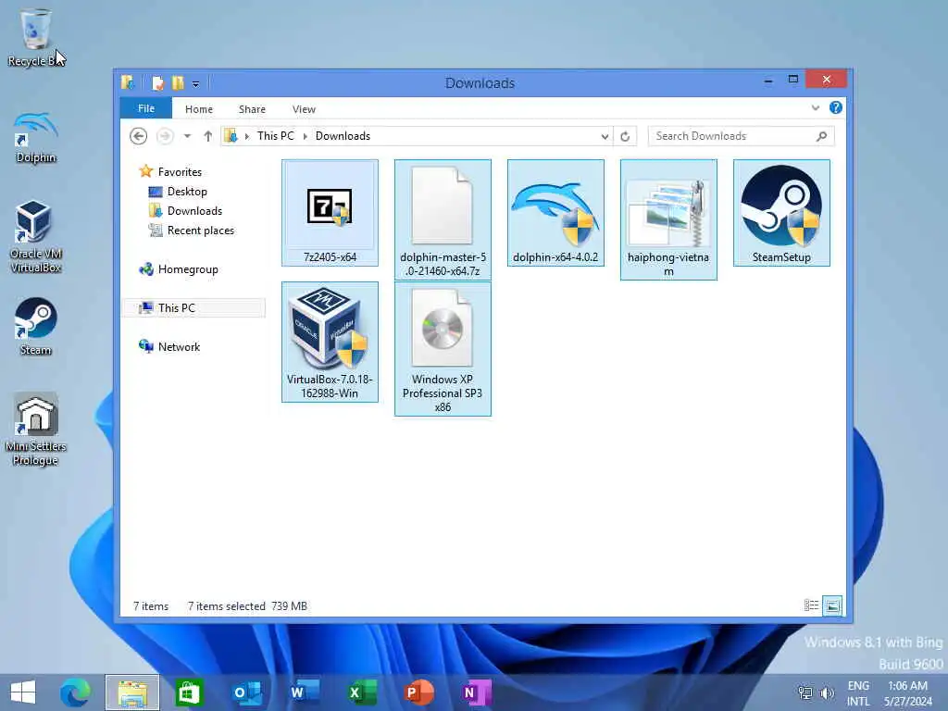Click the New folder quick access icon
The height and width of the screenshot is (711, 948).
[178, 82]
